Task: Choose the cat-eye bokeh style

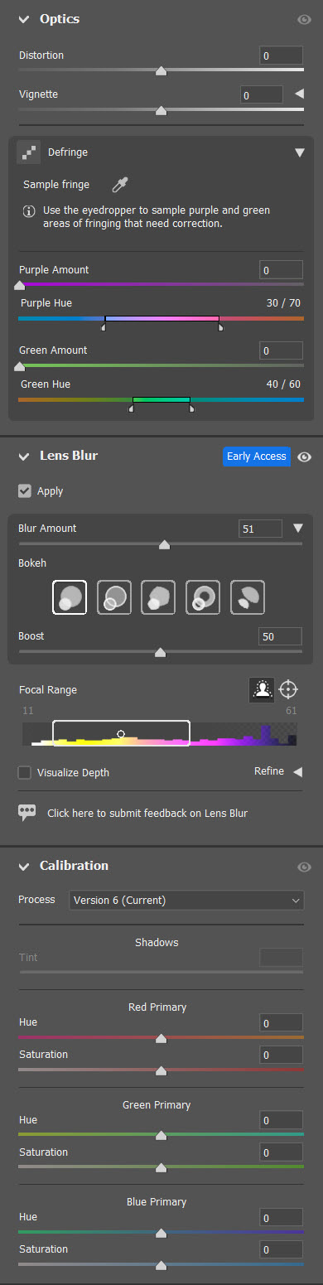Action: [x=248, y=597]
